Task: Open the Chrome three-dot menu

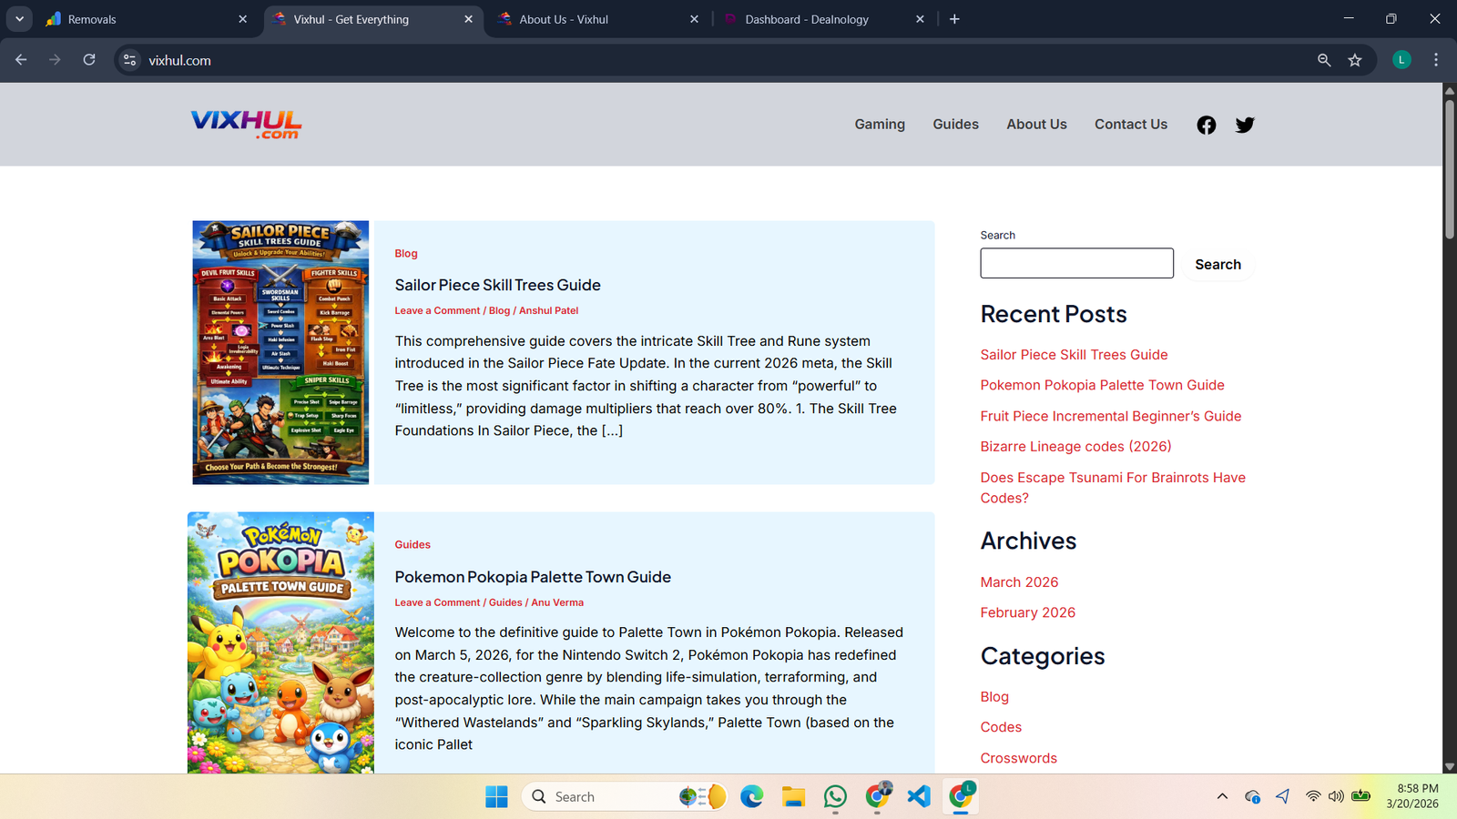Action: pyautogui.click(x=1436, y=60)
